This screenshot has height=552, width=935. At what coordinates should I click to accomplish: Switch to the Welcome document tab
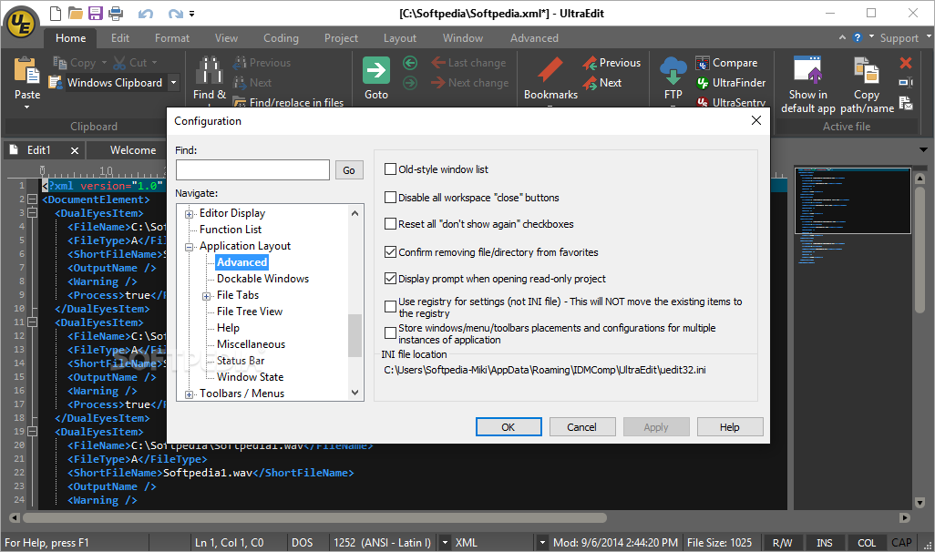click(x=133, y=150)
